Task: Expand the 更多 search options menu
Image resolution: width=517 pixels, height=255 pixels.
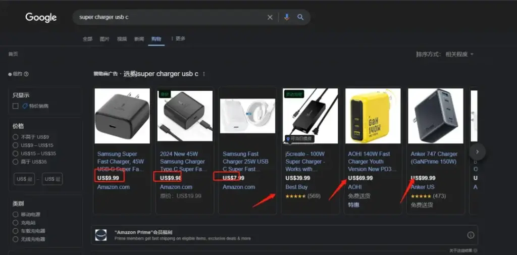Action: [x=178, y=38]
